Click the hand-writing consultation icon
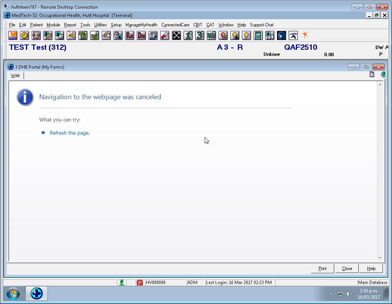Viewport: 392px width, 304px height. [106, 35]
